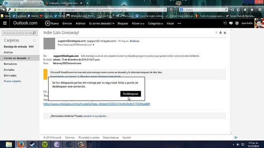Open File Explorer from taskbar
This screenshot has width=264, height=148.
pos(9,144)
